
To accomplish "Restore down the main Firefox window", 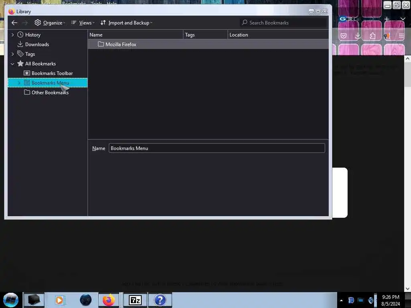I will point(397,5).
